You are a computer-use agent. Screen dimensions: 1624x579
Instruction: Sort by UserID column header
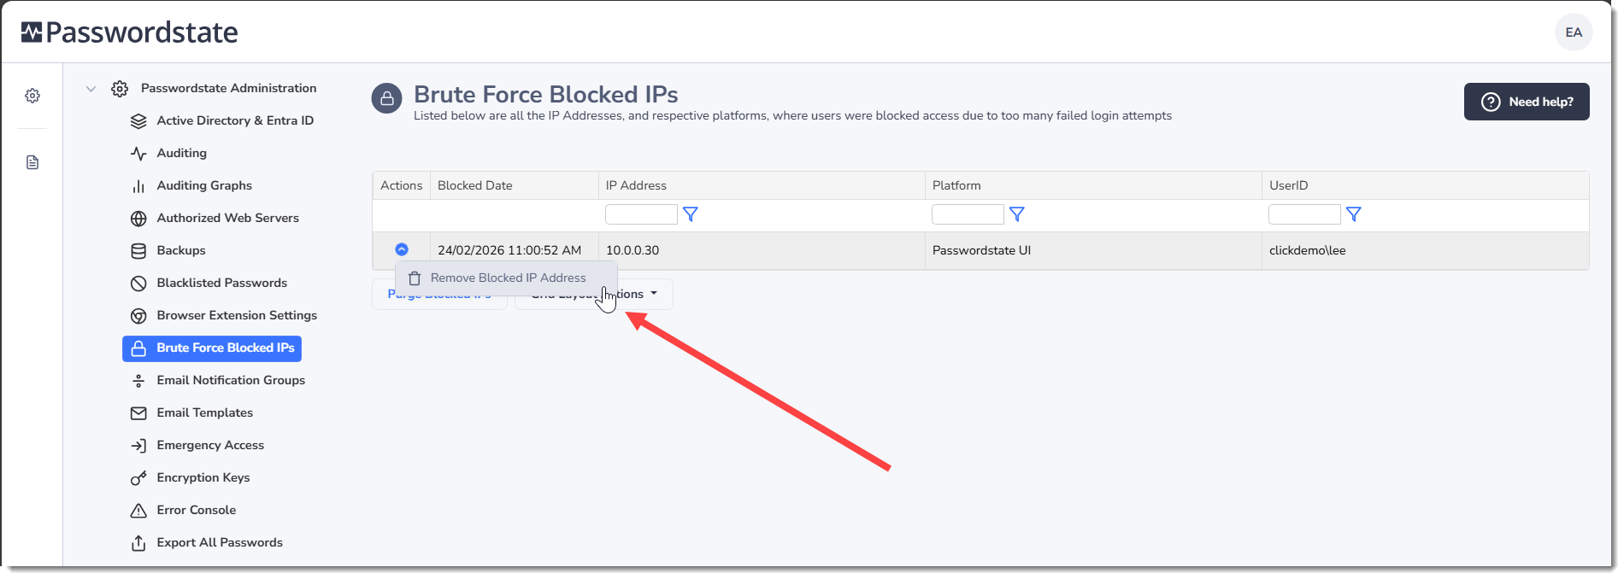tap(1288, 185)
